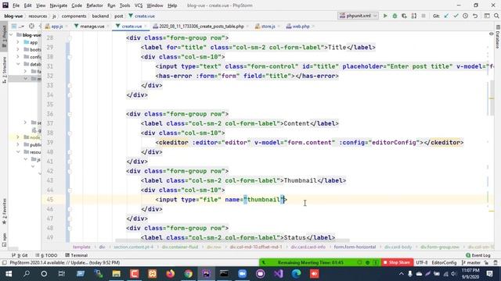501x281 pixels.
Task: Collapse the resources folder
Action: pyautogui.click(x=18, y=152)
